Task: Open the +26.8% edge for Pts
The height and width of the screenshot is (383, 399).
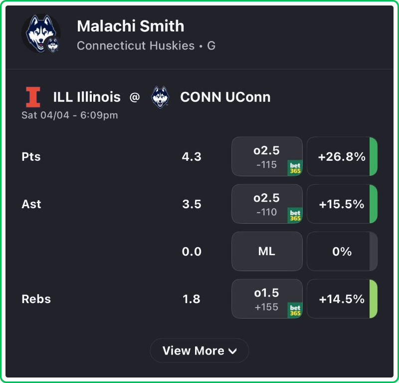Action: 342,156
